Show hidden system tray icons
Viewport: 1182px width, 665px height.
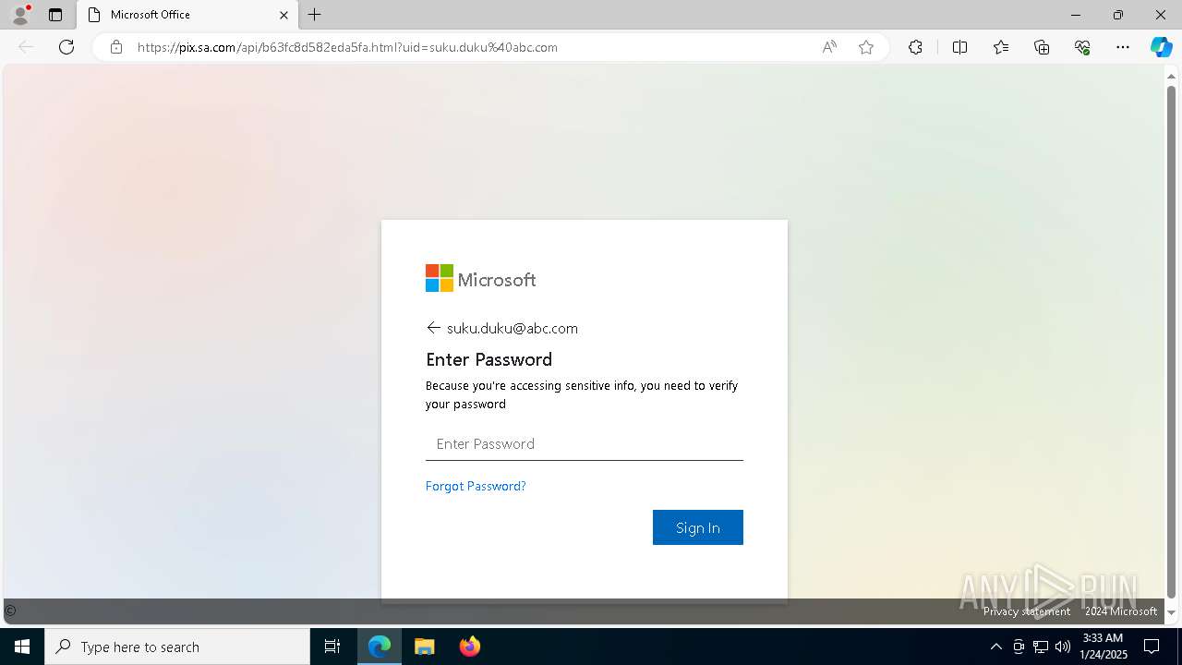[995, 647]
